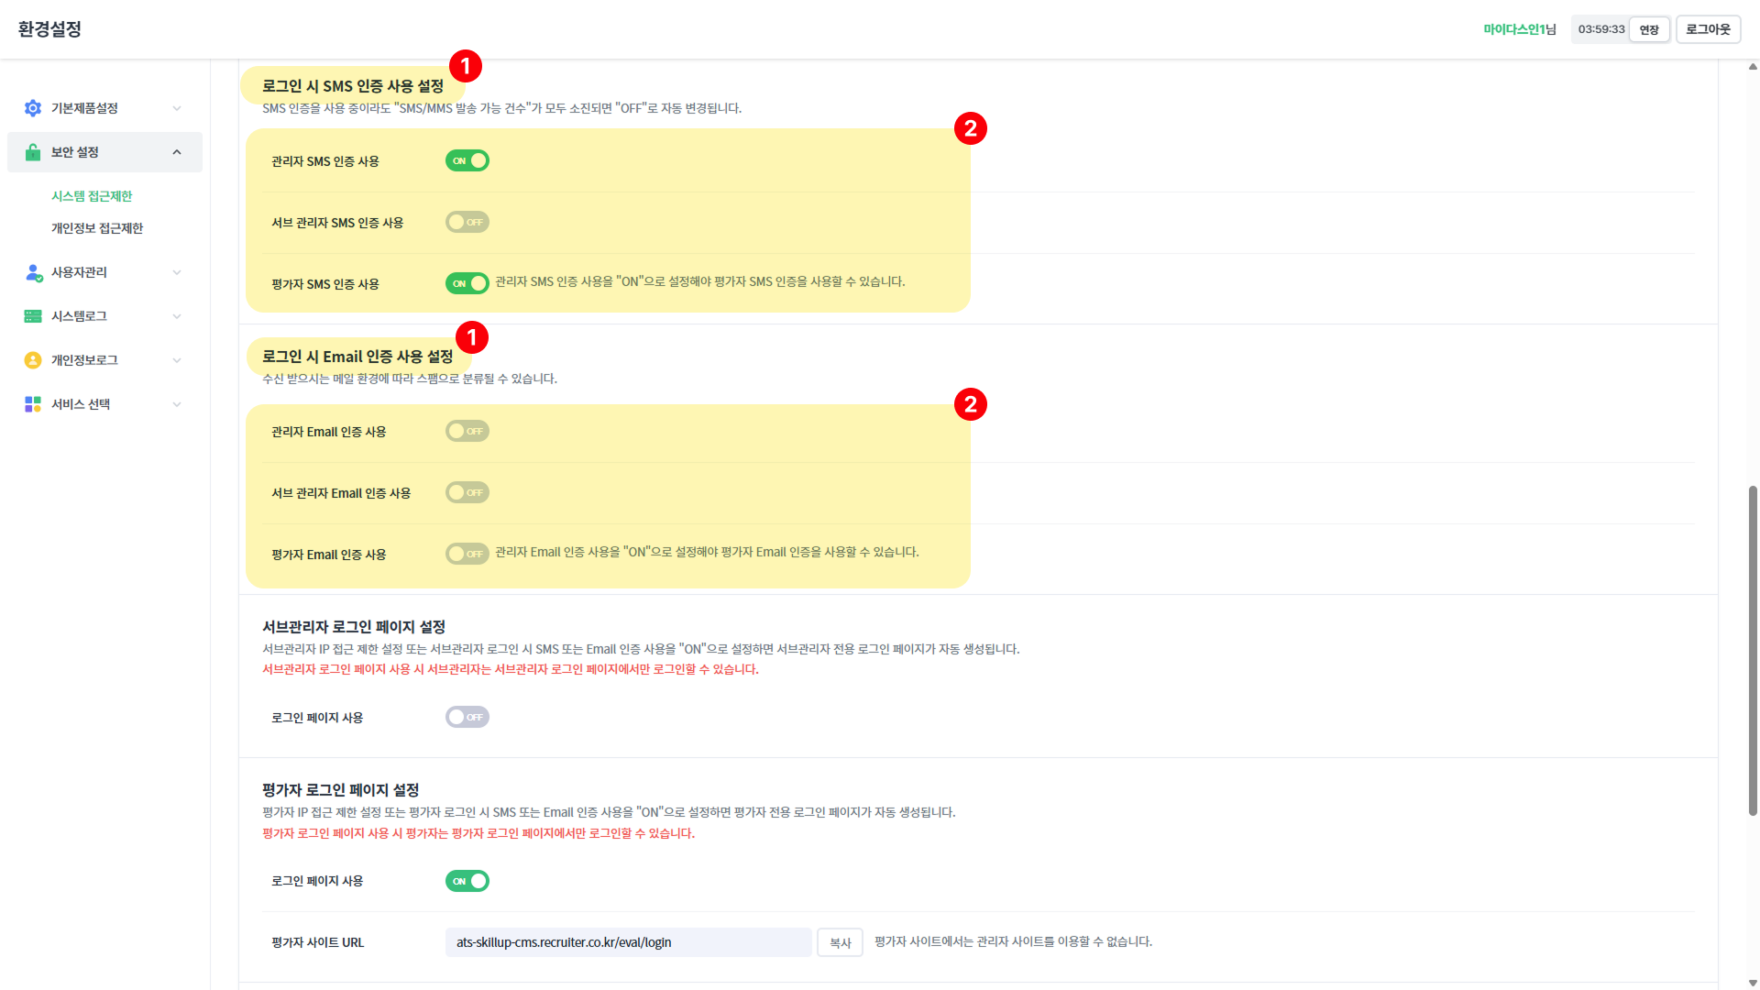Click the 평가자 사이트 URL field

point(628,942)
